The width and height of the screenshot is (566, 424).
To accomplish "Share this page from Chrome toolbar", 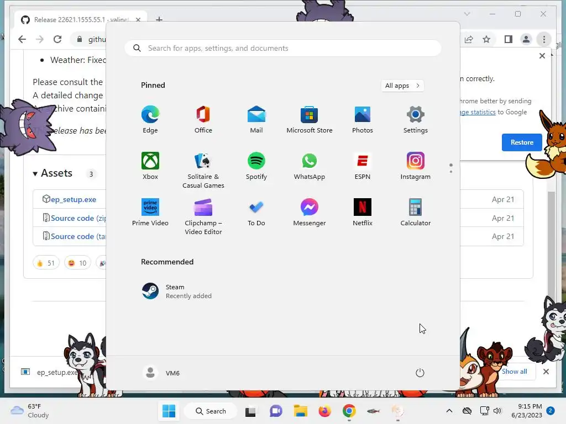I will [x=469, y=39].
